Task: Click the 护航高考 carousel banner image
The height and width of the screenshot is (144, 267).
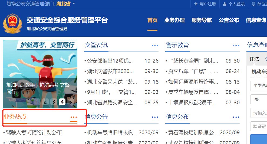Action: pos(40,74)
